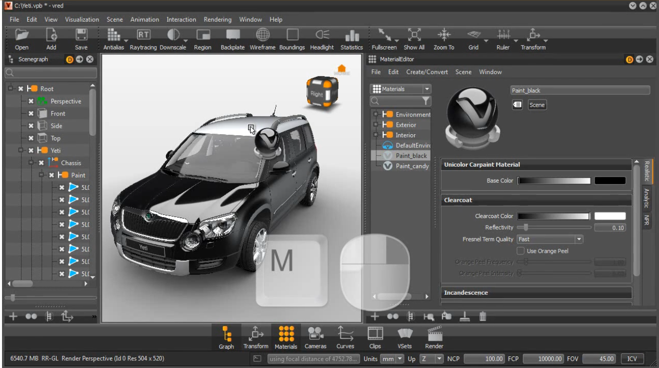
Task: Click the Reflectivity slider
Action: point(554,228)
